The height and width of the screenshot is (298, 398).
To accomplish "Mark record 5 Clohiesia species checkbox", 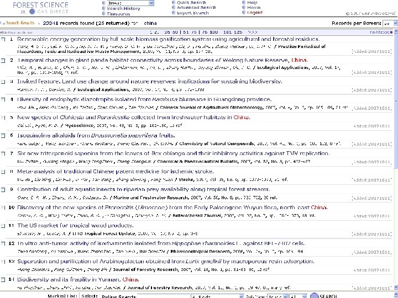I will point(3,118).
